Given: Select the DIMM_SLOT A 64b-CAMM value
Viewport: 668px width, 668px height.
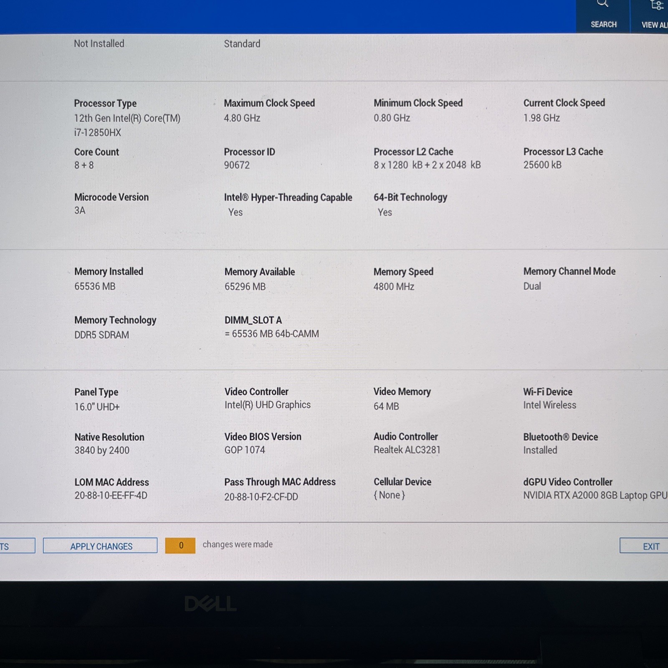Looking at the screenshot, I should click(272, 334).
